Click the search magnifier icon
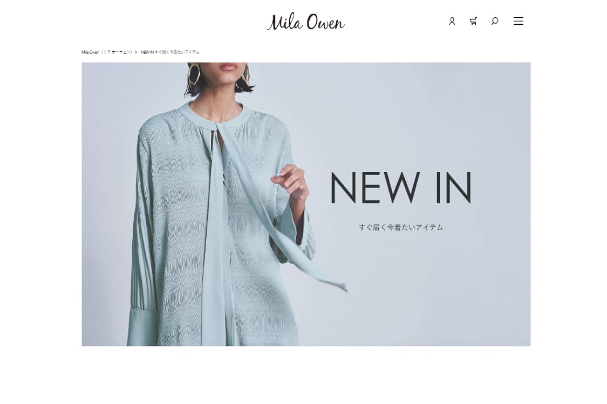The width and height of the screenshot is (607, 404). (495, 21)
